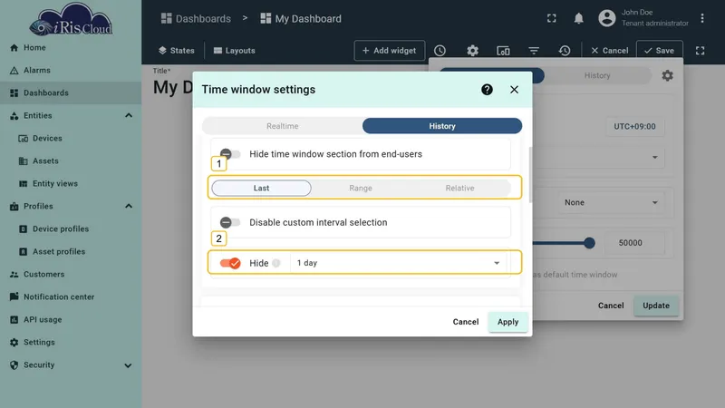Open dashboard settings gear in toolbar
The image size is (725, 408).
[x=472, y=51]
